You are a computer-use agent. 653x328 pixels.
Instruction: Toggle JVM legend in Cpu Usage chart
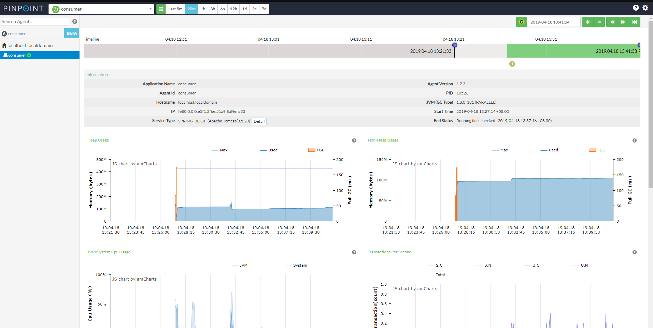click(240, 265)
